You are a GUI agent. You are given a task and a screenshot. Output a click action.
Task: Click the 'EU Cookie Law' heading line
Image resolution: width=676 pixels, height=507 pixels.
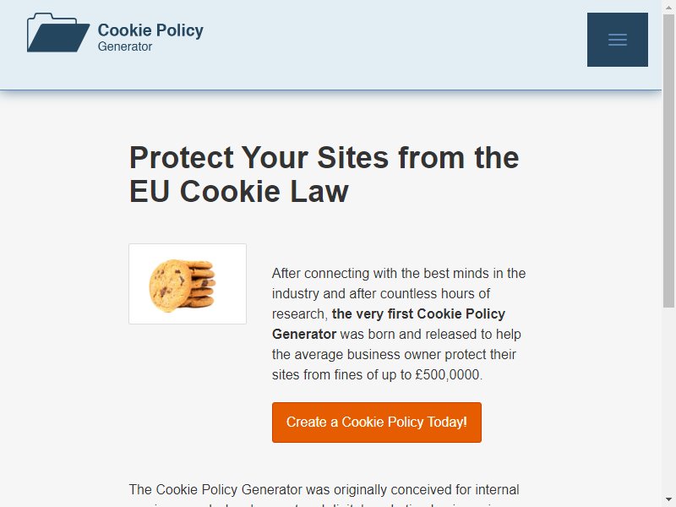[x=239, y=192]
